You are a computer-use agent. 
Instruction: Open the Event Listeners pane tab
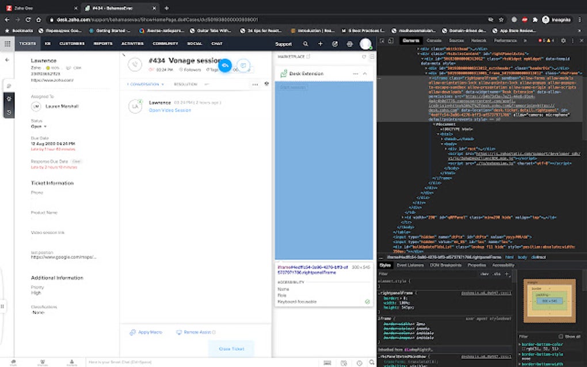(x=410, y=265)
